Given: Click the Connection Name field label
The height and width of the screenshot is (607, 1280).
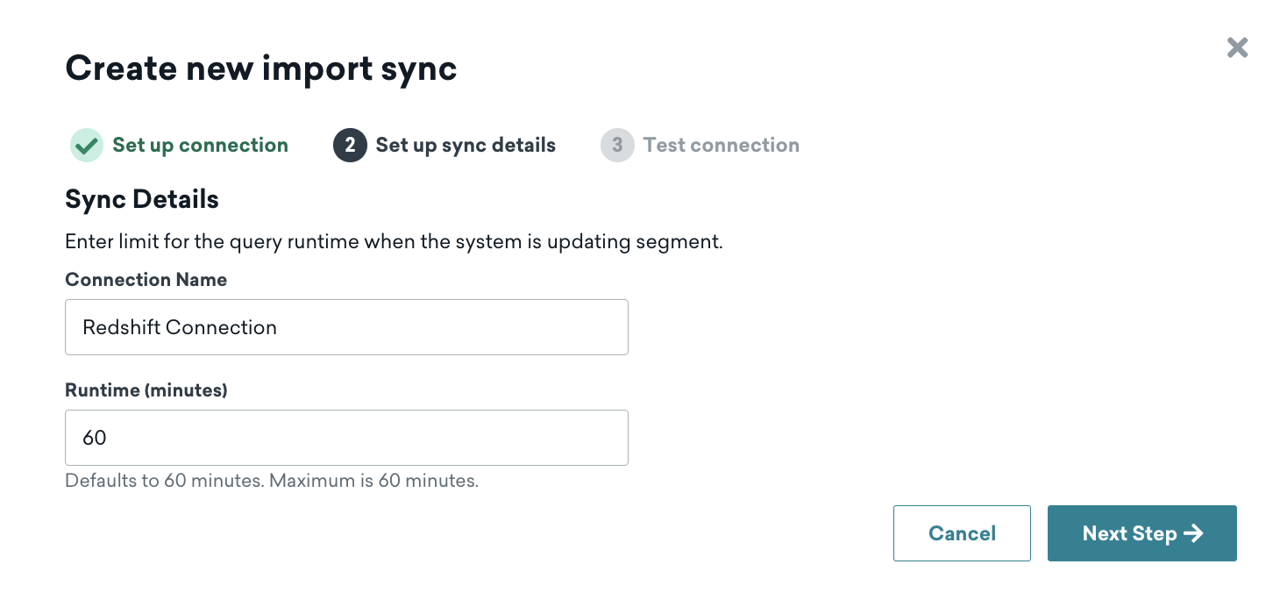Looking at the screenshot, I should 146,280.
